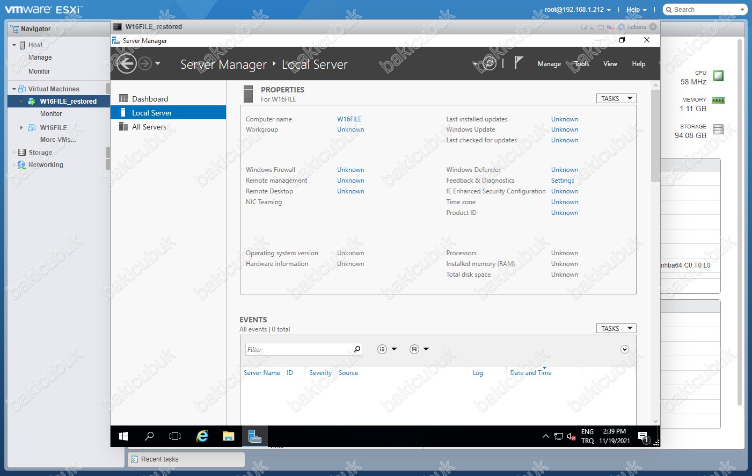Sort events by Server Name column
The width and height of the screenshot is (752, 476).
click(x=262, y=373)
